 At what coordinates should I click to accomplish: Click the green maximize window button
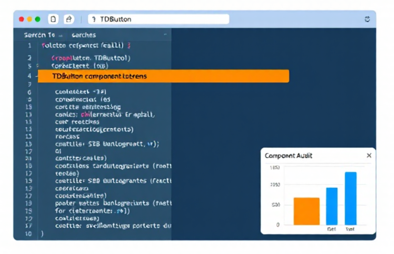tap(38, 19)
